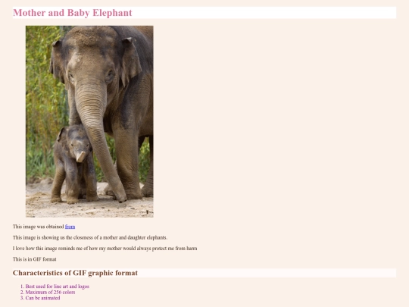Screen dimensions: 409x307
Task: Click the baby elephant in the photo
Action: (x=73, y=164)
